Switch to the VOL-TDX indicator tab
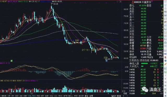167x97 pixels. [x=32, y=96]
